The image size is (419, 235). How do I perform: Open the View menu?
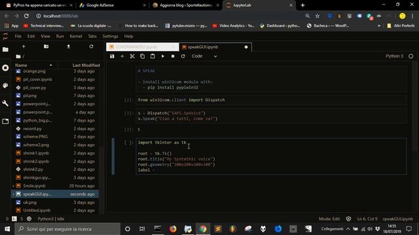(45, 37)
